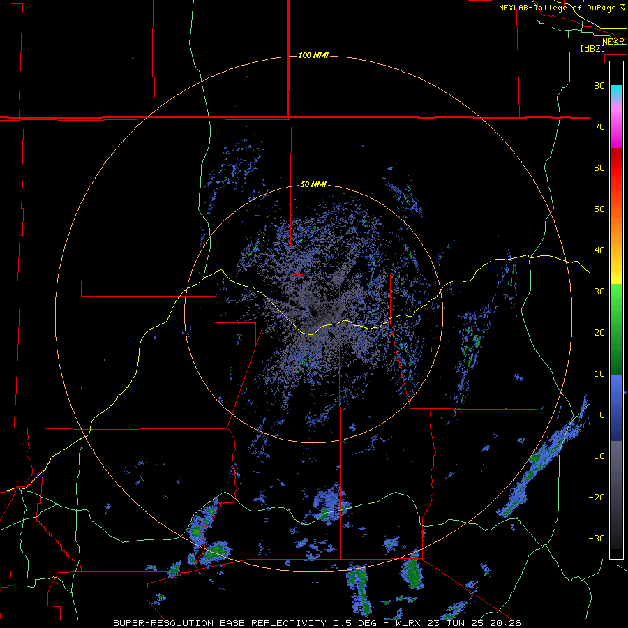Click the cyan top band of the color bar
The height and width of the screenshot is (628, 628).
tap(616, 90)
